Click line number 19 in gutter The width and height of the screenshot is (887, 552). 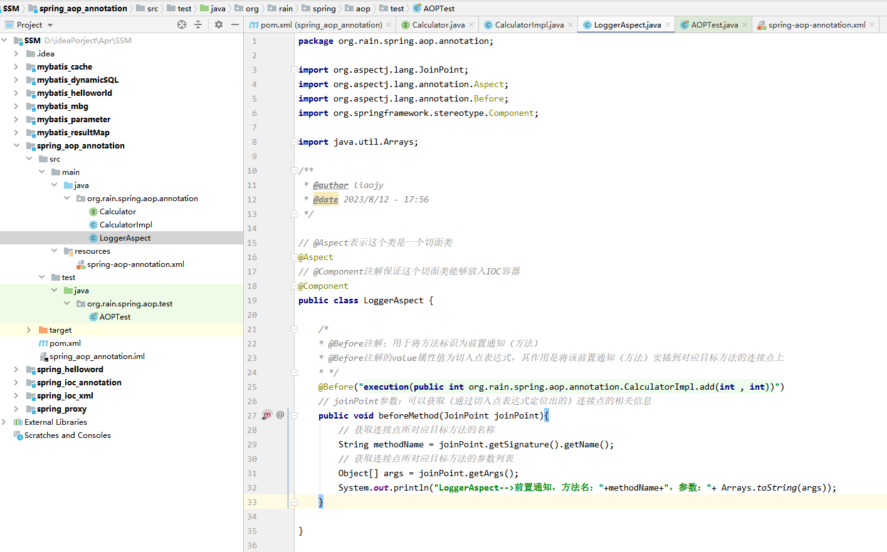click(x=252, y=300)
